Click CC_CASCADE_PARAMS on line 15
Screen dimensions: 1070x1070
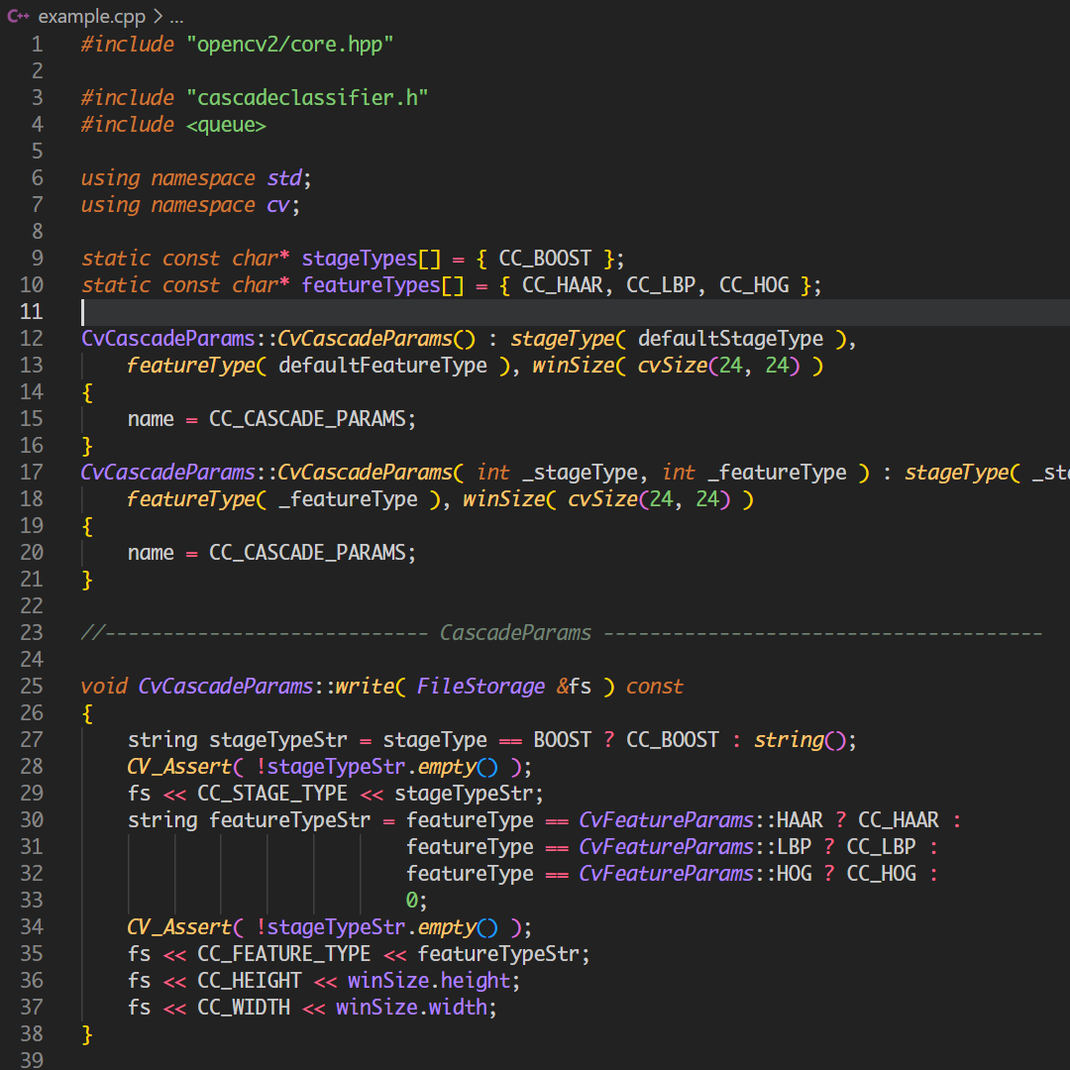coord(307,419)
